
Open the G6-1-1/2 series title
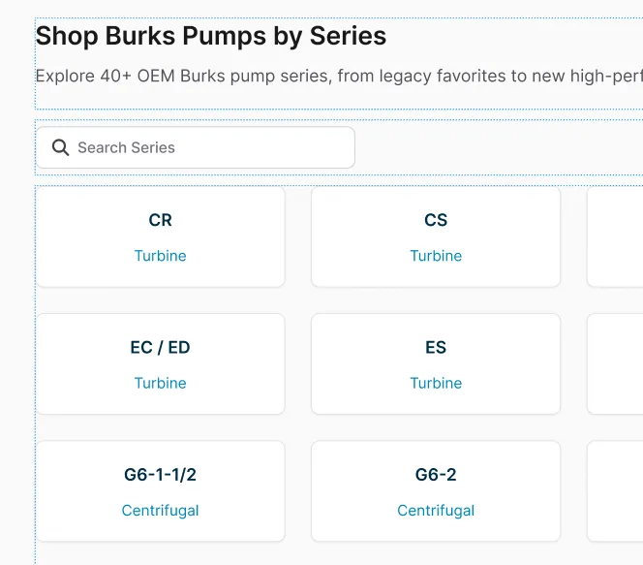(160, 475)
